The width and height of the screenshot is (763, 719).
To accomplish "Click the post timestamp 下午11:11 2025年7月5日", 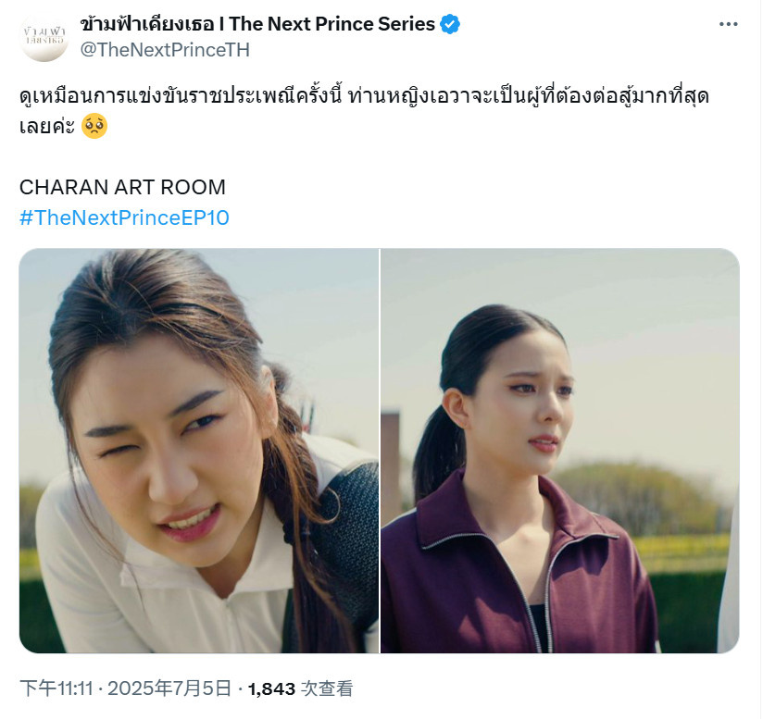I will pyautogui.click(x=126, y=688).
